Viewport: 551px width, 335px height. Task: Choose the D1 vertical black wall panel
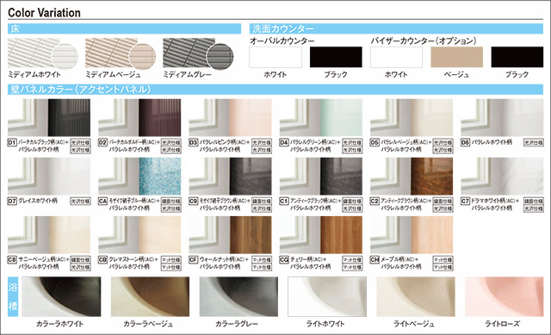[49, 117]
